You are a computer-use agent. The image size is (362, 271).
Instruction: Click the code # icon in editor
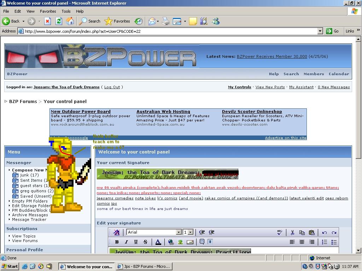210,242
